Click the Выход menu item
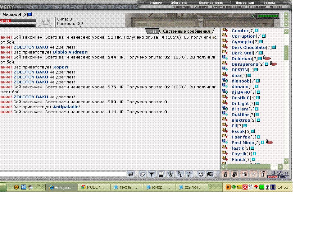318x239 pixels. (269, 2)
